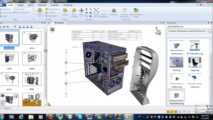Image resolution: width=213 pixels, height=120 pixels.
Task: Select the cables view thumbnail
Action: click(32, 59)
